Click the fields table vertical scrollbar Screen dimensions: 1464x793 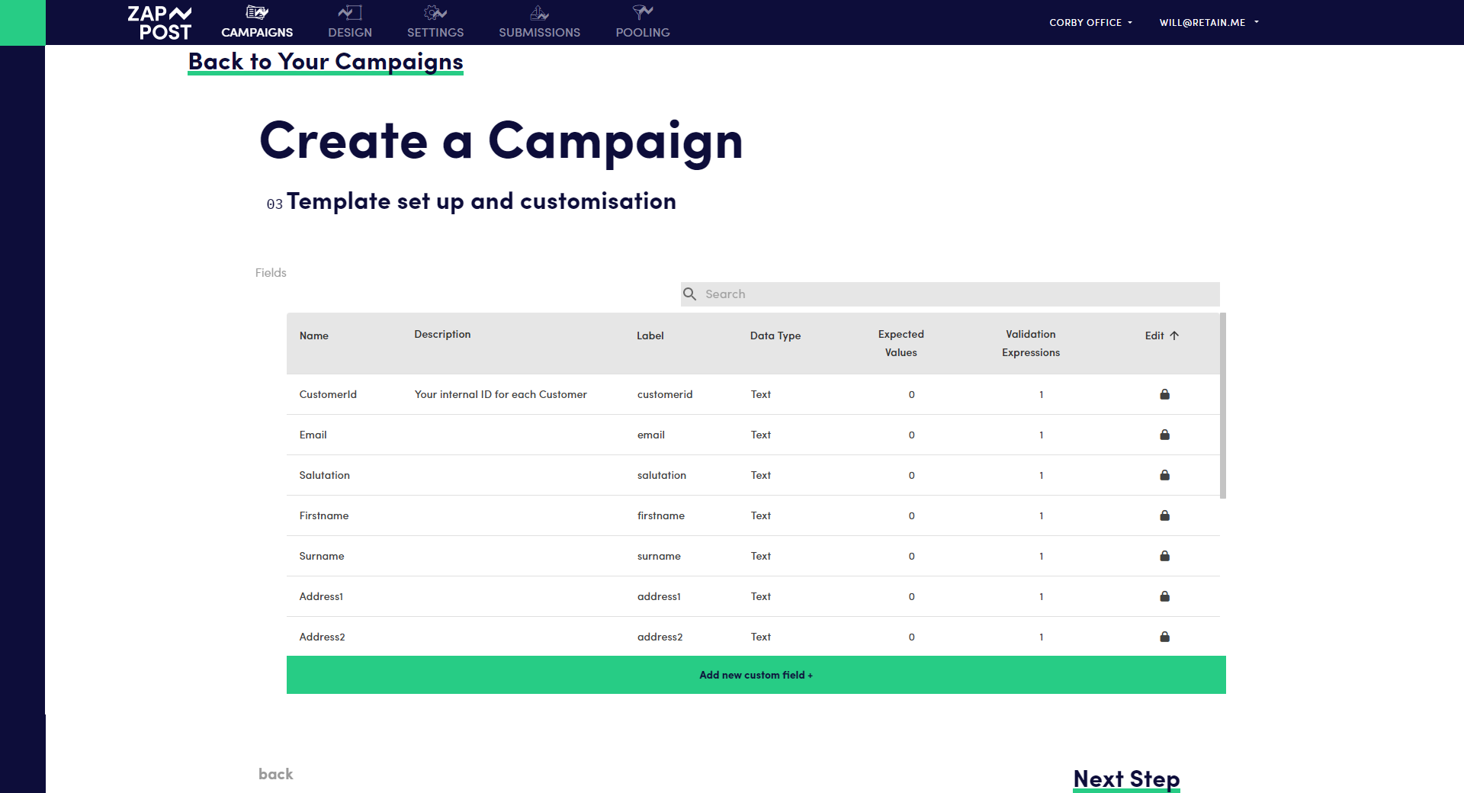[x=1223, y=406]
